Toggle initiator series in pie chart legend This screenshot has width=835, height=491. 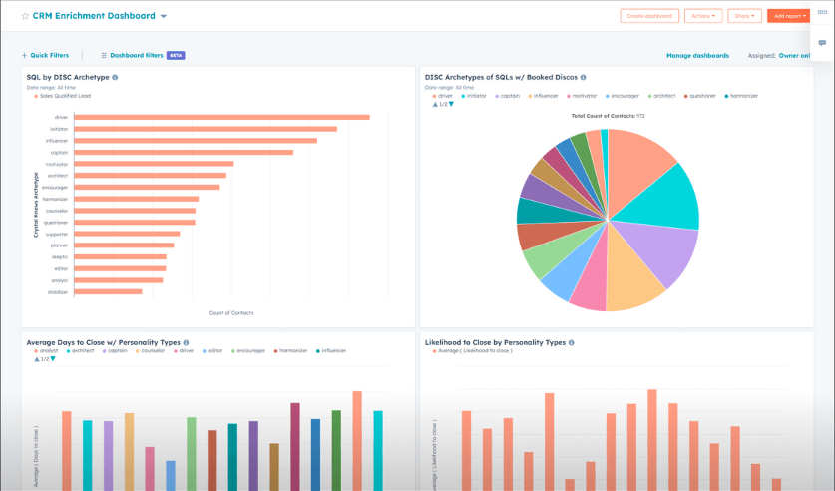474,96
